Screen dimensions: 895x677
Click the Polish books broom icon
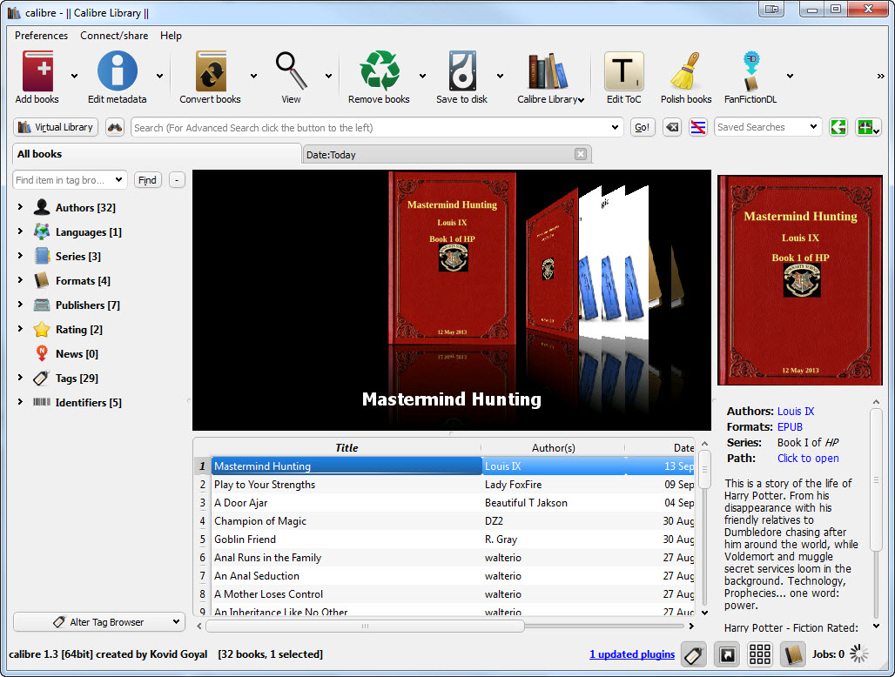coord(686,71)
